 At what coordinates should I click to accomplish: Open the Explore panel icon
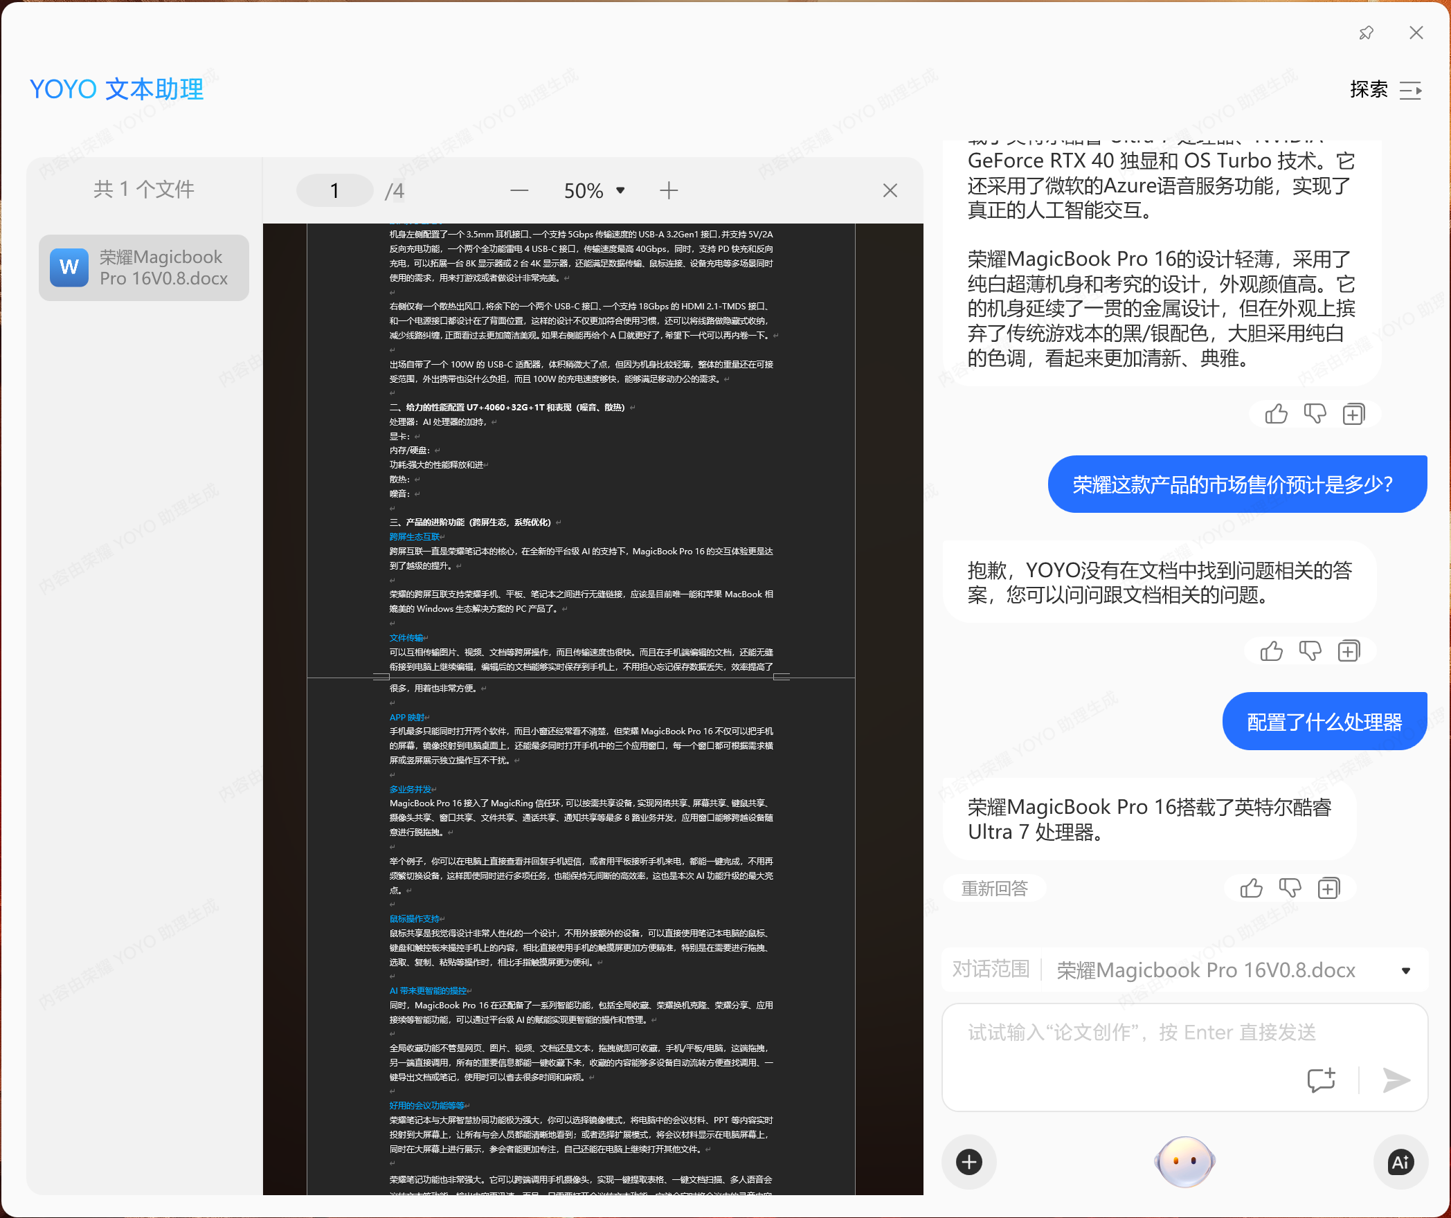[1411, 90]
